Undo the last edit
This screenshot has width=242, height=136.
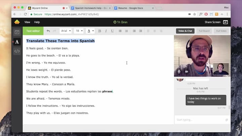point(48,31)
